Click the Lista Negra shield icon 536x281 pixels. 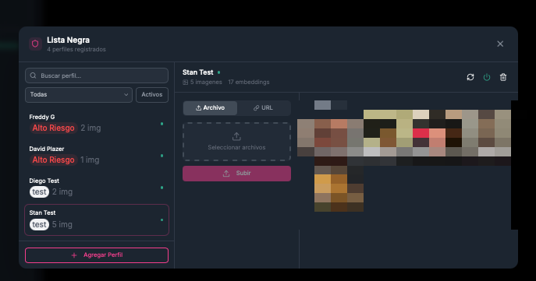[x=35, y=44]
